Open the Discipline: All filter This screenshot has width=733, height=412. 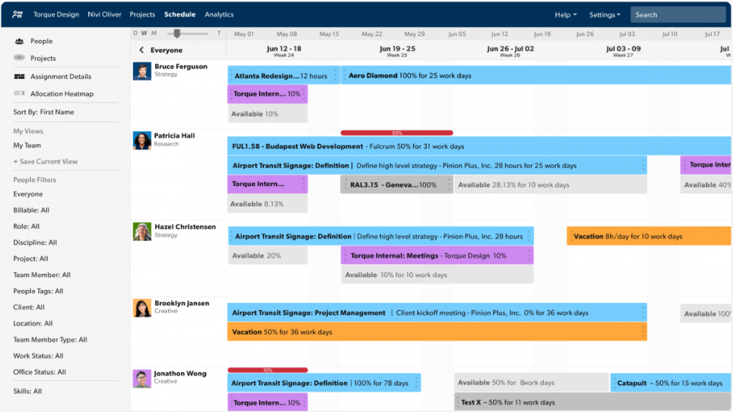pyautogui.click(x=35, y=243)
